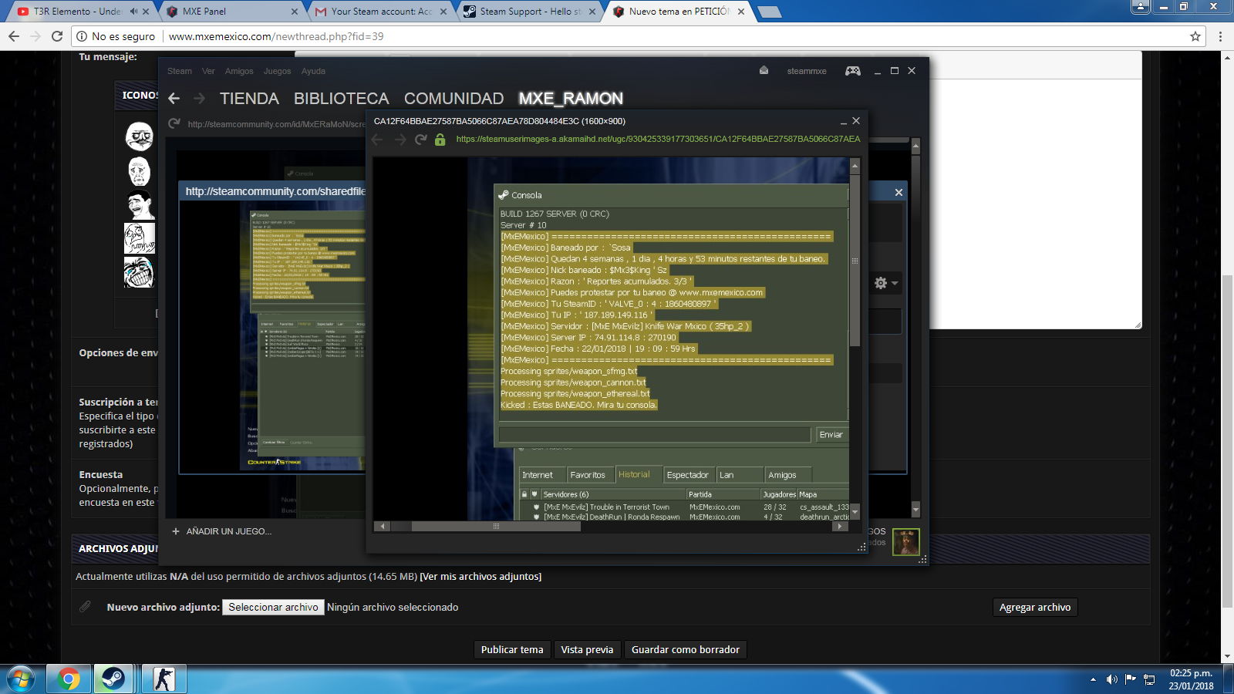This screenshot has height=694, width=1234.
Task: Open Steam menu in Steam window
Action: [180, 71]
